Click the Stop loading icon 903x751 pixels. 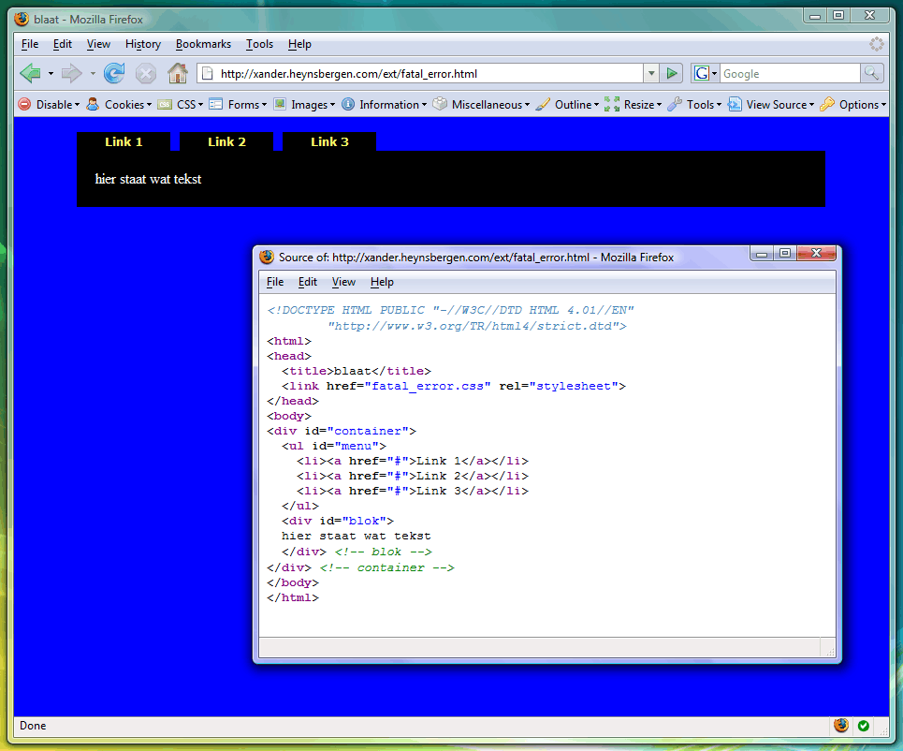(x=146, y=74)
